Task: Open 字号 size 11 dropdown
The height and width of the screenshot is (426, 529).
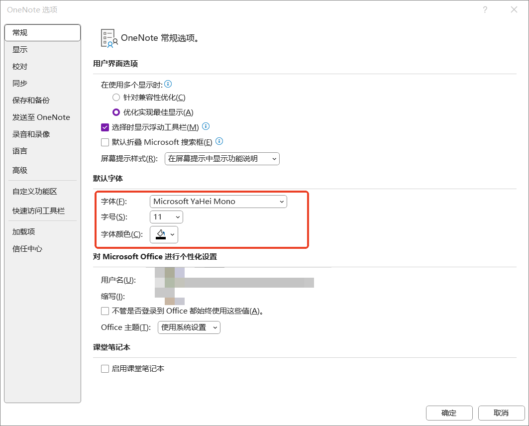Action: (166, 217)
